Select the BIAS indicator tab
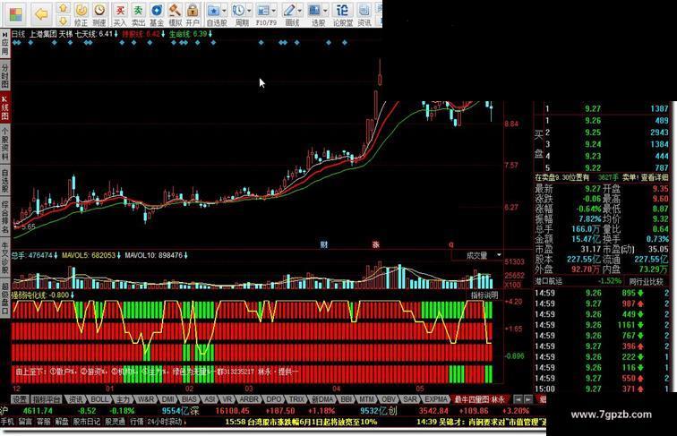This screenshot has width=677, height=436. [189, 399]
